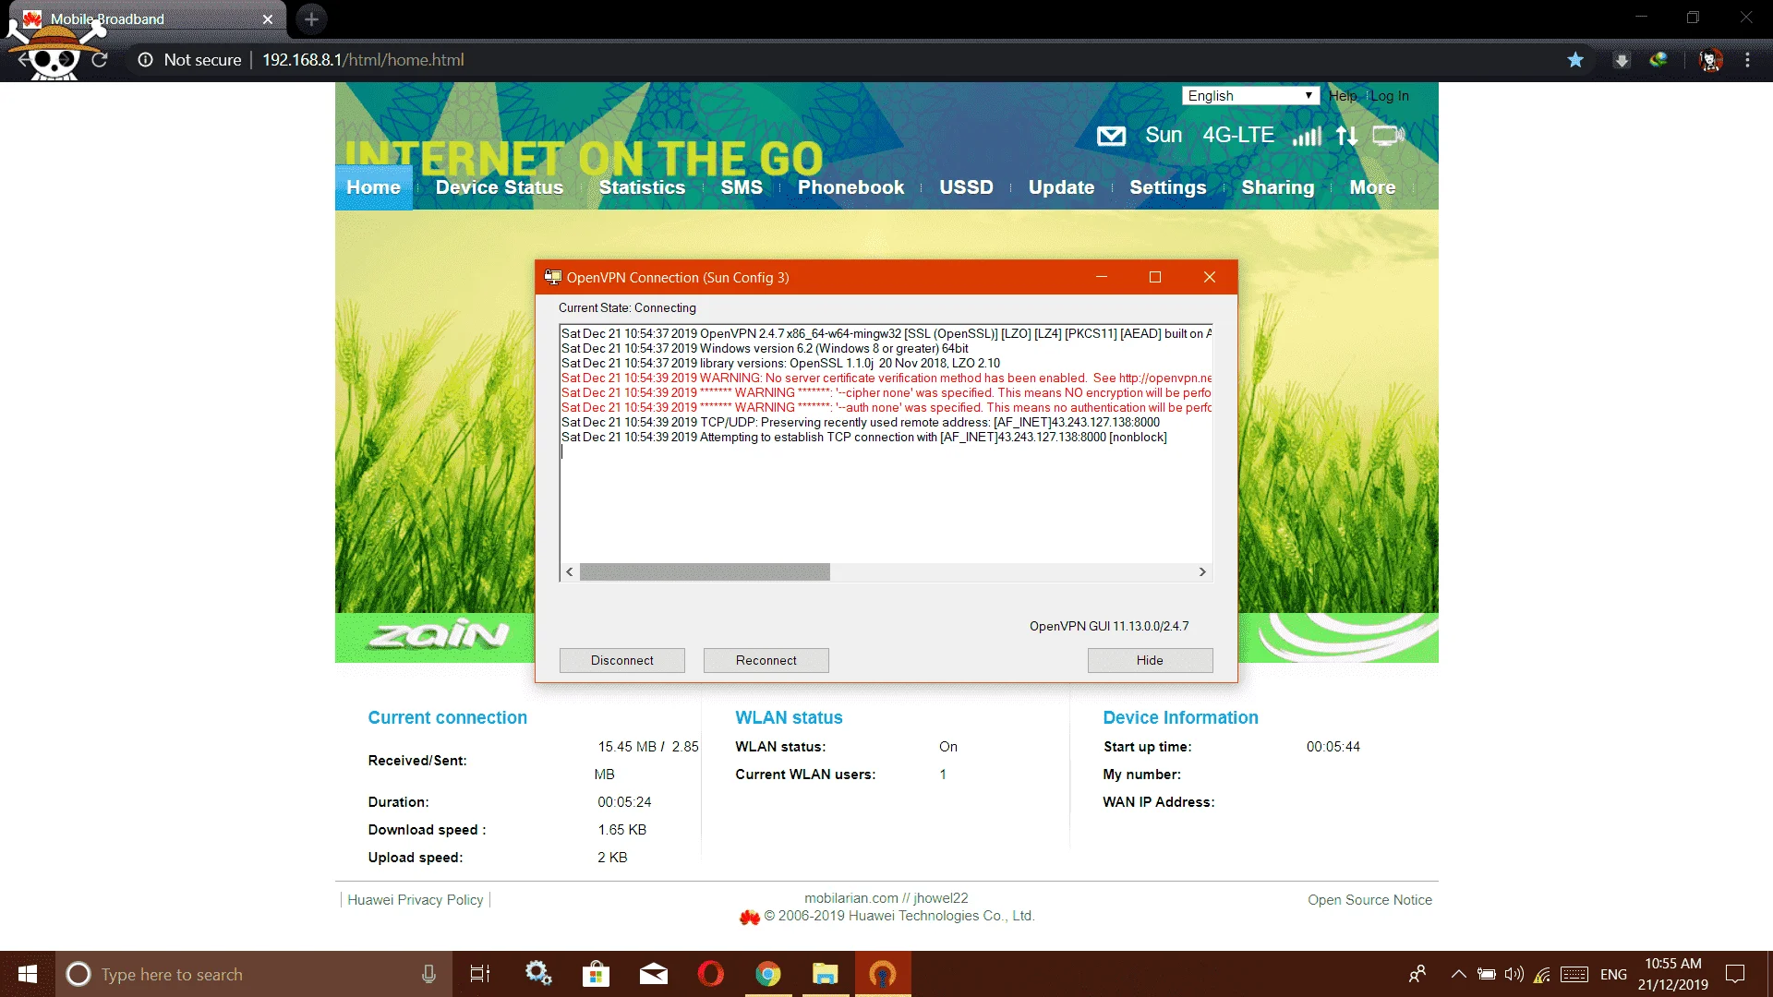Click Disconnect in OpenVPN window

click(x=622, y=660)
